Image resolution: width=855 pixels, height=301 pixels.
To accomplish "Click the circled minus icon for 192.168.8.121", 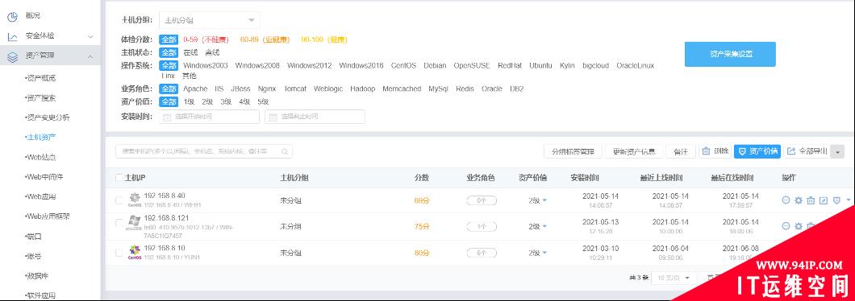I will 786,226.
